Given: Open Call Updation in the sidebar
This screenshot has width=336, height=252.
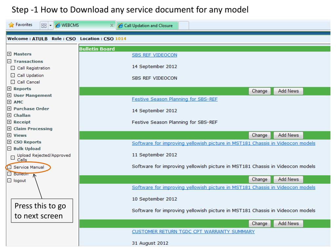Looking at the screenshot, I should pyautogui.click(x=30, y=75).
